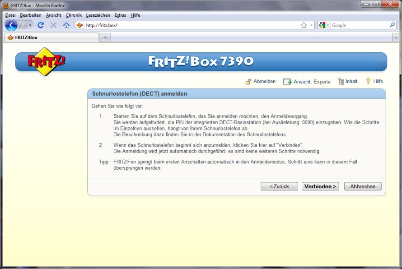
Task: Open the Ansicht menu in menu bar
Action: click(54, 15)
